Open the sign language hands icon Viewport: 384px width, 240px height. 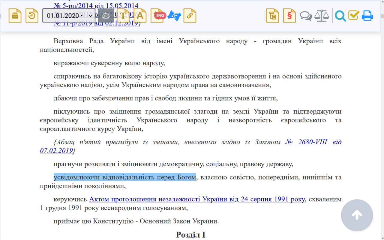point(174,16)
